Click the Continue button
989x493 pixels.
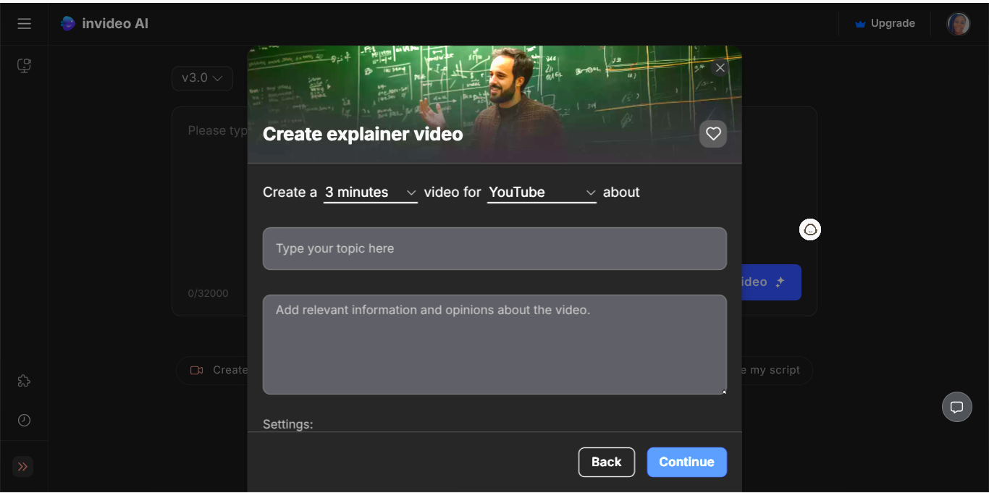pyautogui.click(x=686, y=462)
